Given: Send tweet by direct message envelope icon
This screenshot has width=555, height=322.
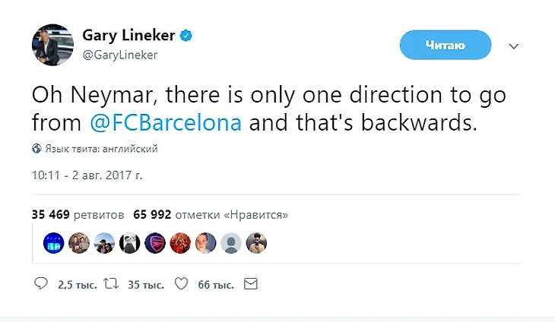Looking at the screenshot, I should point(251,284).
